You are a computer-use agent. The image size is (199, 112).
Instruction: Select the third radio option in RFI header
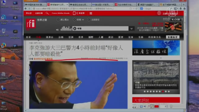[x=89, y=20]
